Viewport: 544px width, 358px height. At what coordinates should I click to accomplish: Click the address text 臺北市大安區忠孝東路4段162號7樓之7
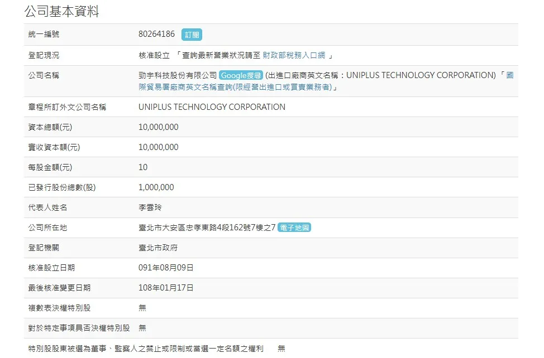(207, 228)
